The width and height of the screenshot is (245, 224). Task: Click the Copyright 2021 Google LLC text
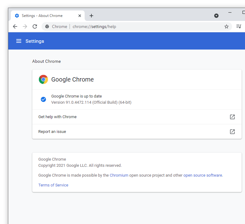80,166
